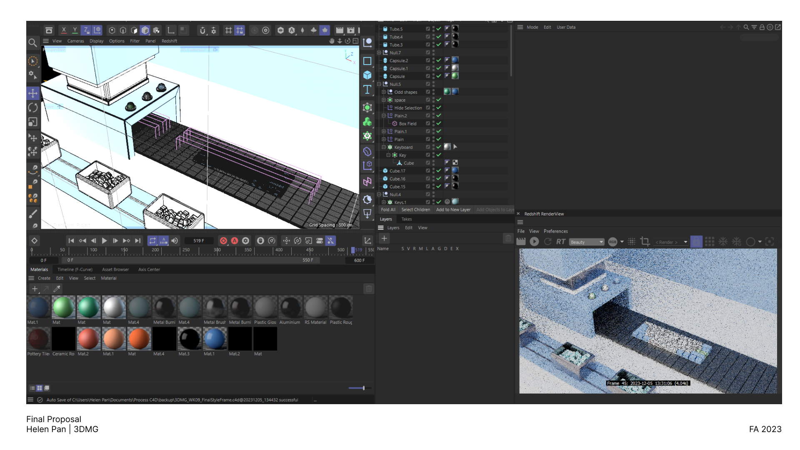This screenshot has width=800, height=450.
Task: Select the Rotate tool
Action: pos(33,107)
